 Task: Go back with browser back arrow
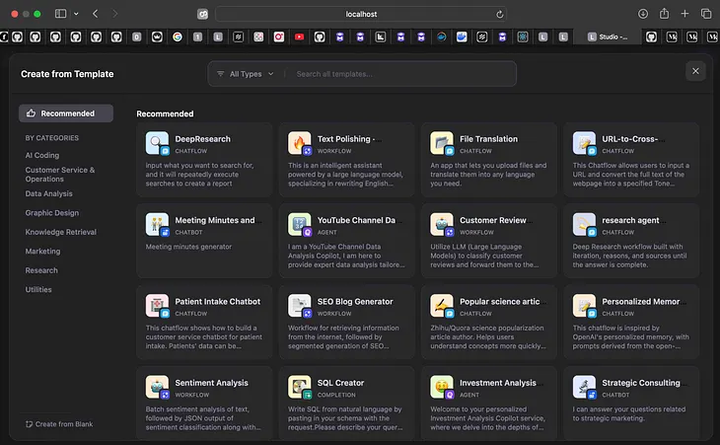pos(95,14)
